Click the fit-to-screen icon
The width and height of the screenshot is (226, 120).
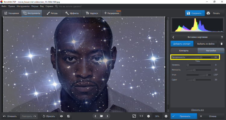(134, 116)
